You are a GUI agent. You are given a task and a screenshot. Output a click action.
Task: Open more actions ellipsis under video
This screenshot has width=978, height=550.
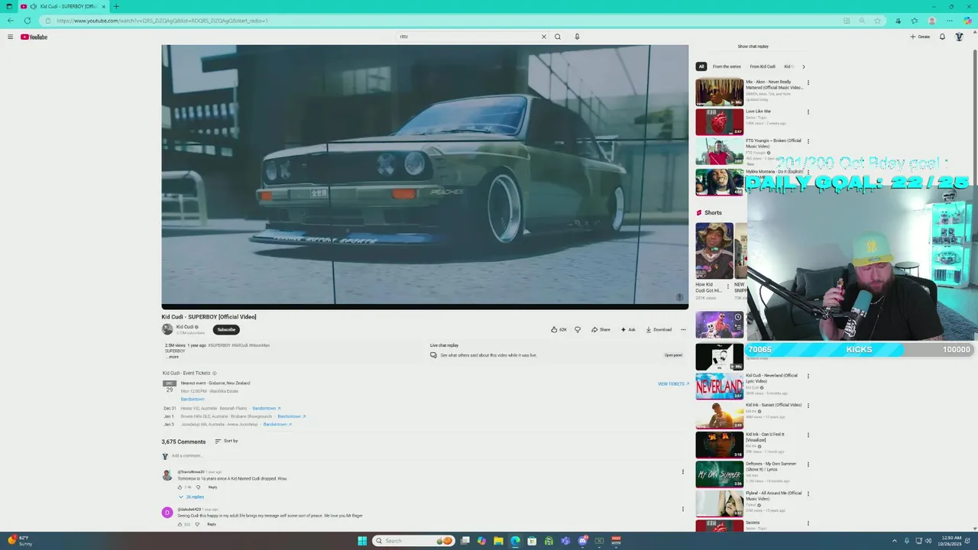683,329
